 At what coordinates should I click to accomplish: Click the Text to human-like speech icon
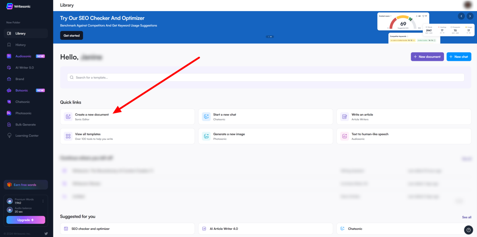(x=344, y=136)
